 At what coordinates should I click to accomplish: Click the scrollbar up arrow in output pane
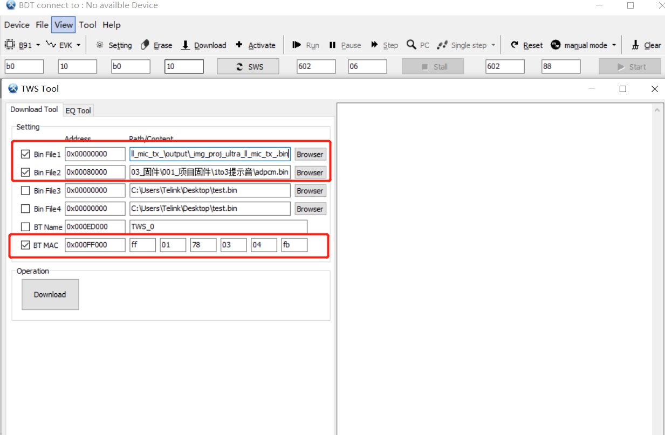pyautogui.click(x=658, y=110)
